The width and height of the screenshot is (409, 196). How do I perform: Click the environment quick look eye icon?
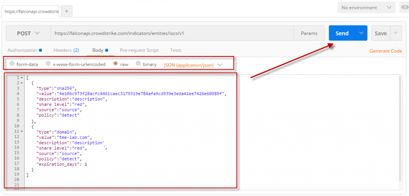[x=404, y=8]
